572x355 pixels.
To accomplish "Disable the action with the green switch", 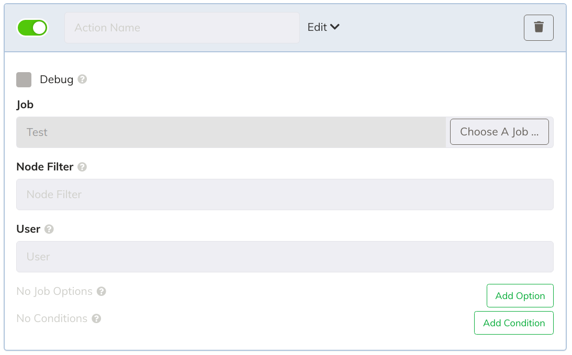I will click(x=32, y=28).
